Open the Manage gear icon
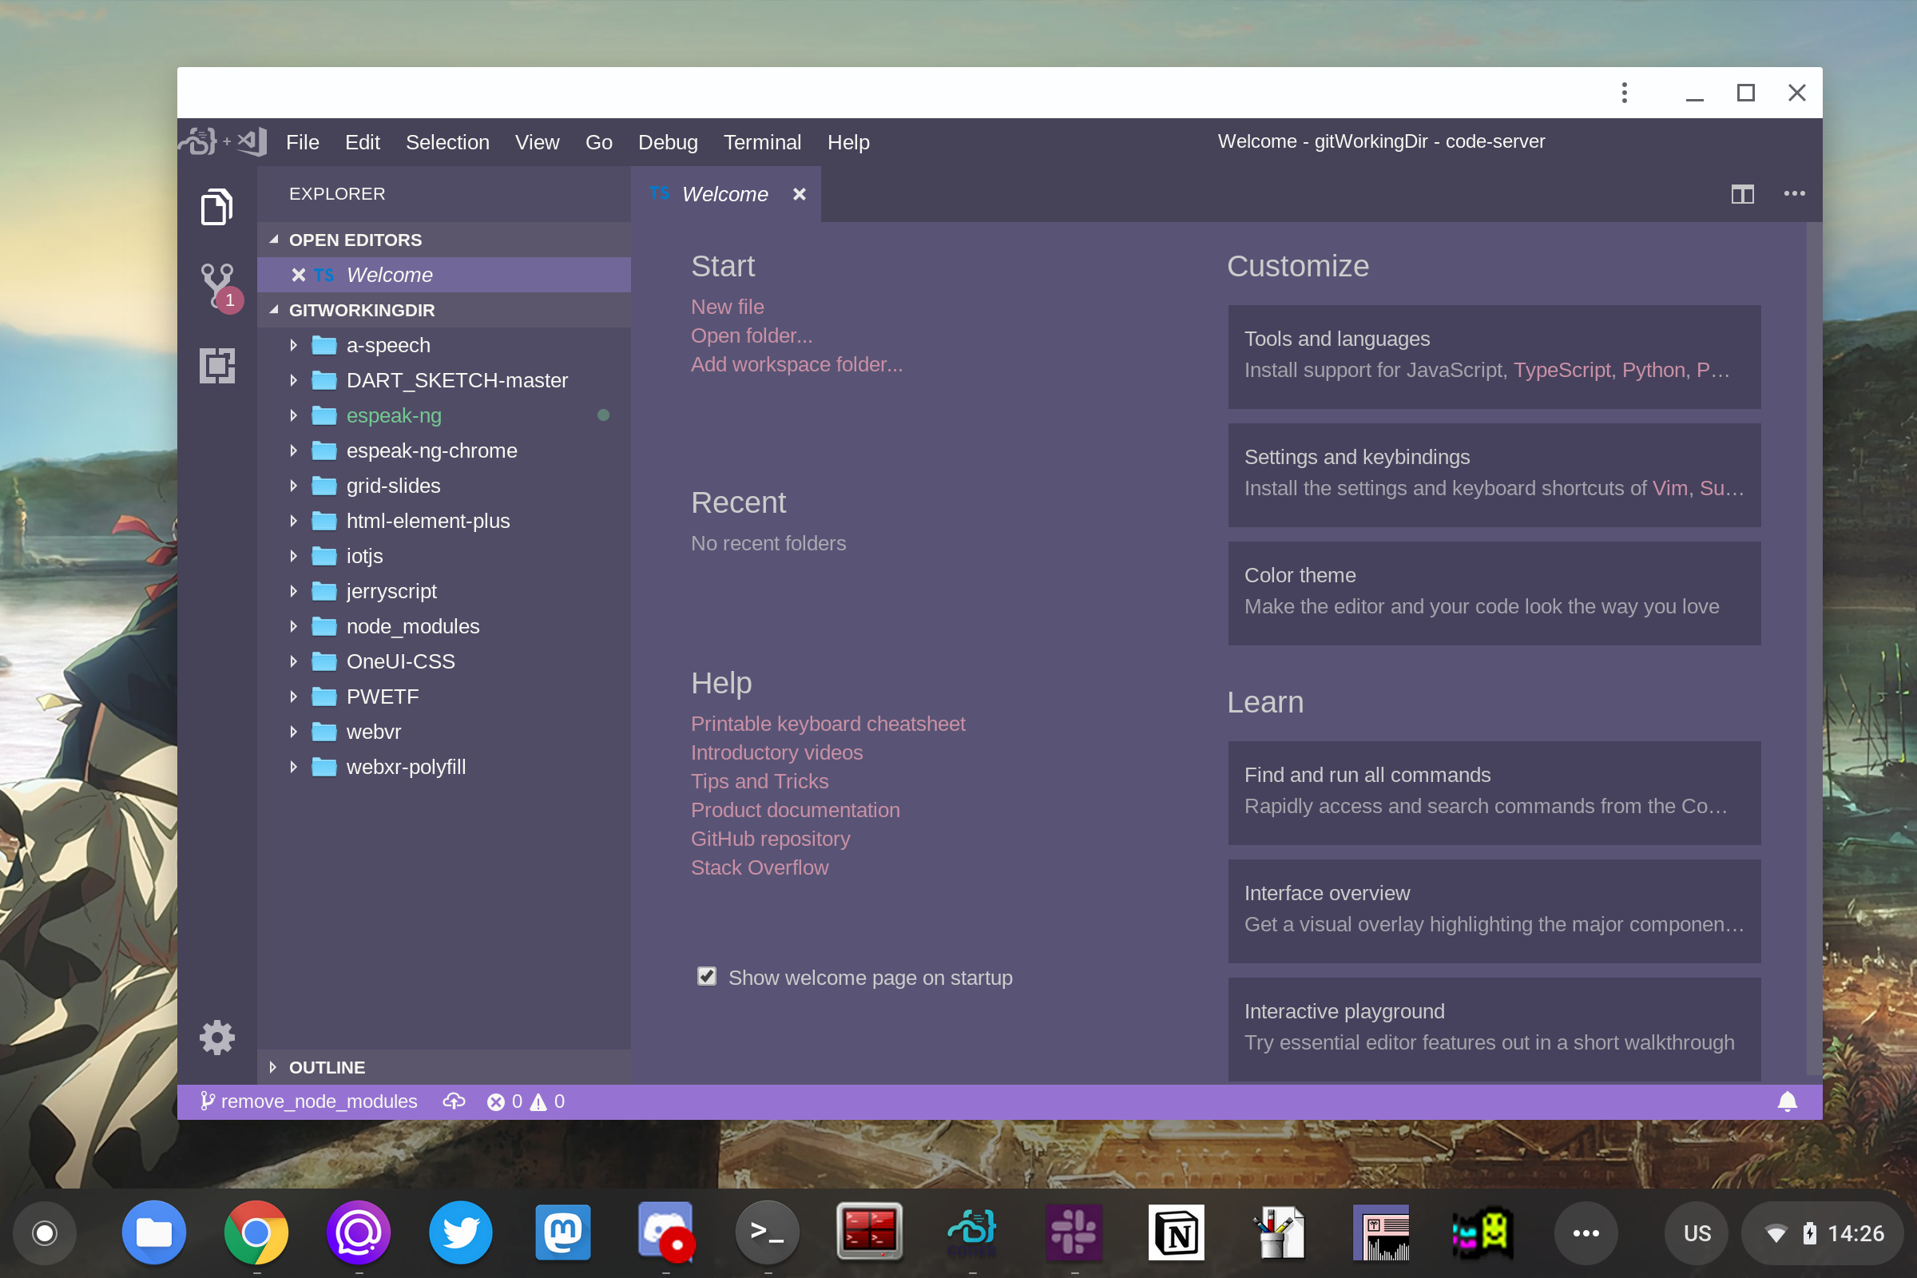 (216, 1037)
